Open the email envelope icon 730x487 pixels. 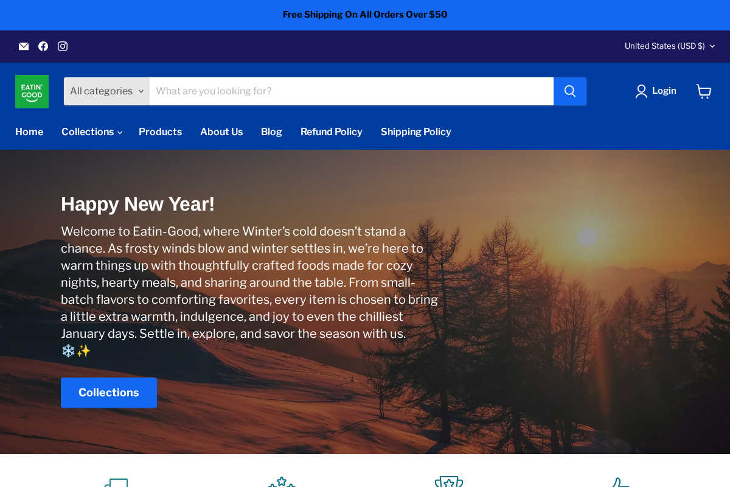[x=24, y=46]
